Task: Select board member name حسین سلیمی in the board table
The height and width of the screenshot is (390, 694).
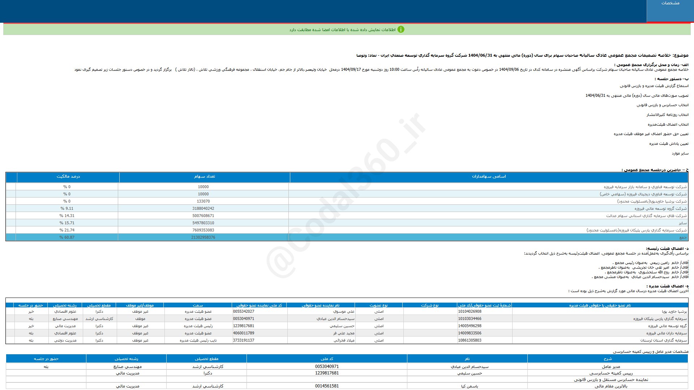Action: coord(342,326)
